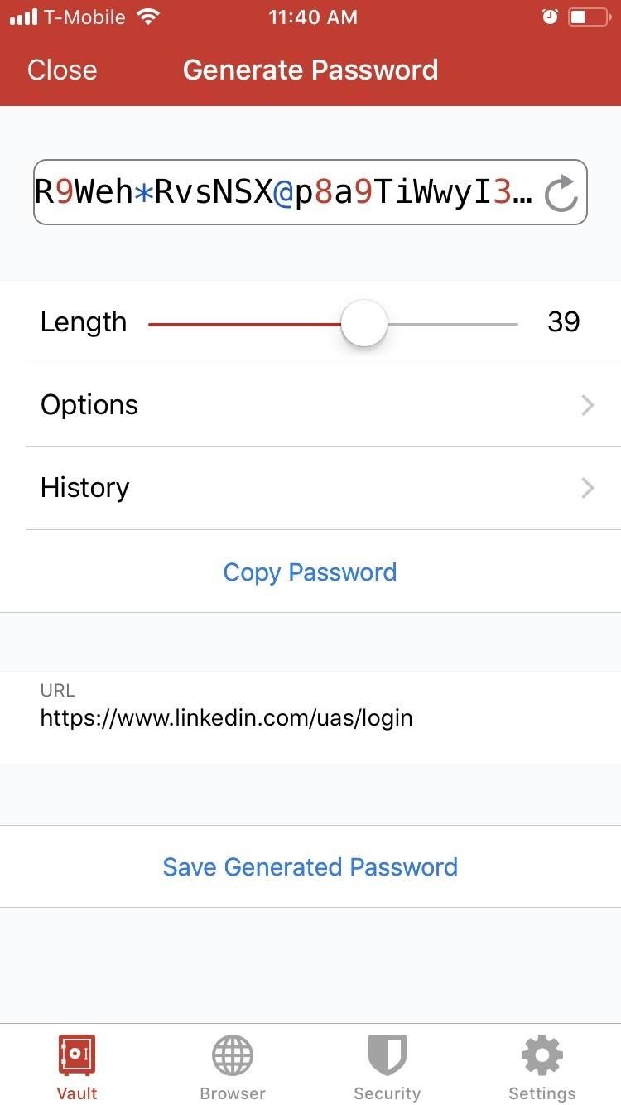
Task: Expand the Options chevron arrow
Action: click(587, 405)
